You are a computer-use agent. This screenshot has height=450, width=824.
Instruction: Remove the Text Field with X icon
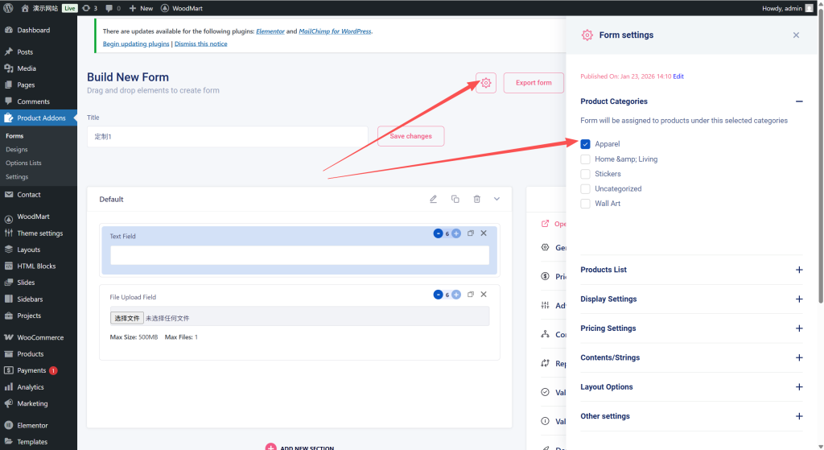coord(484,233)
